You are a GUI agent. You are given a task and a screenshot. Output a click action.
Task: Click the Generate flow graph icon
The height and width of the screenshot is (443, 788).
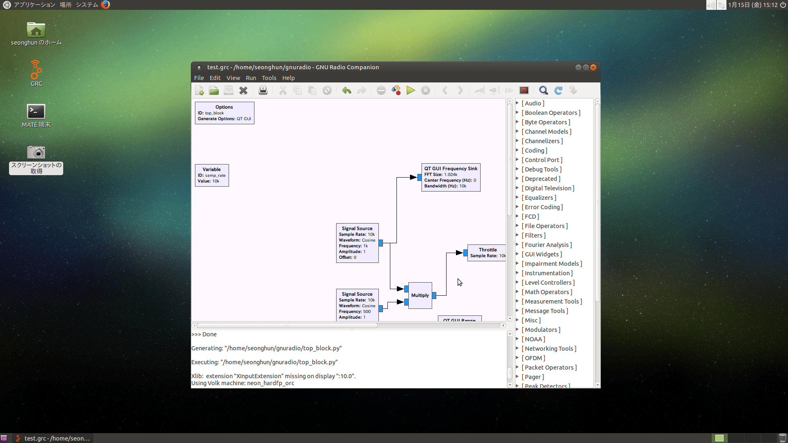pyautogui.click(x=396, y=91)
